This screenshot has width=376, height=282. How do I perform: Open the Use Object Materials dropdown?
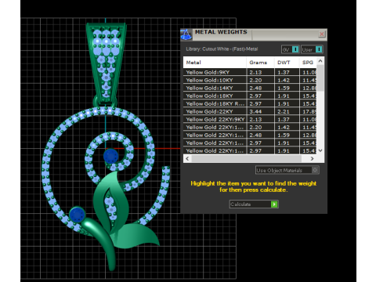pos(287,170)
